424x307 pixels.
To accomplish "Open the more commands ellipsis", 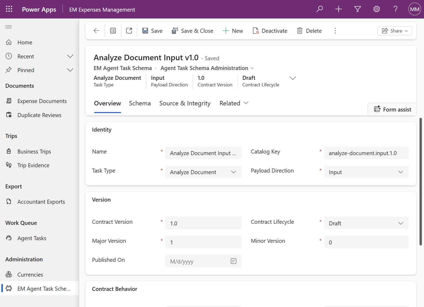I will click(x=335, y=31).
